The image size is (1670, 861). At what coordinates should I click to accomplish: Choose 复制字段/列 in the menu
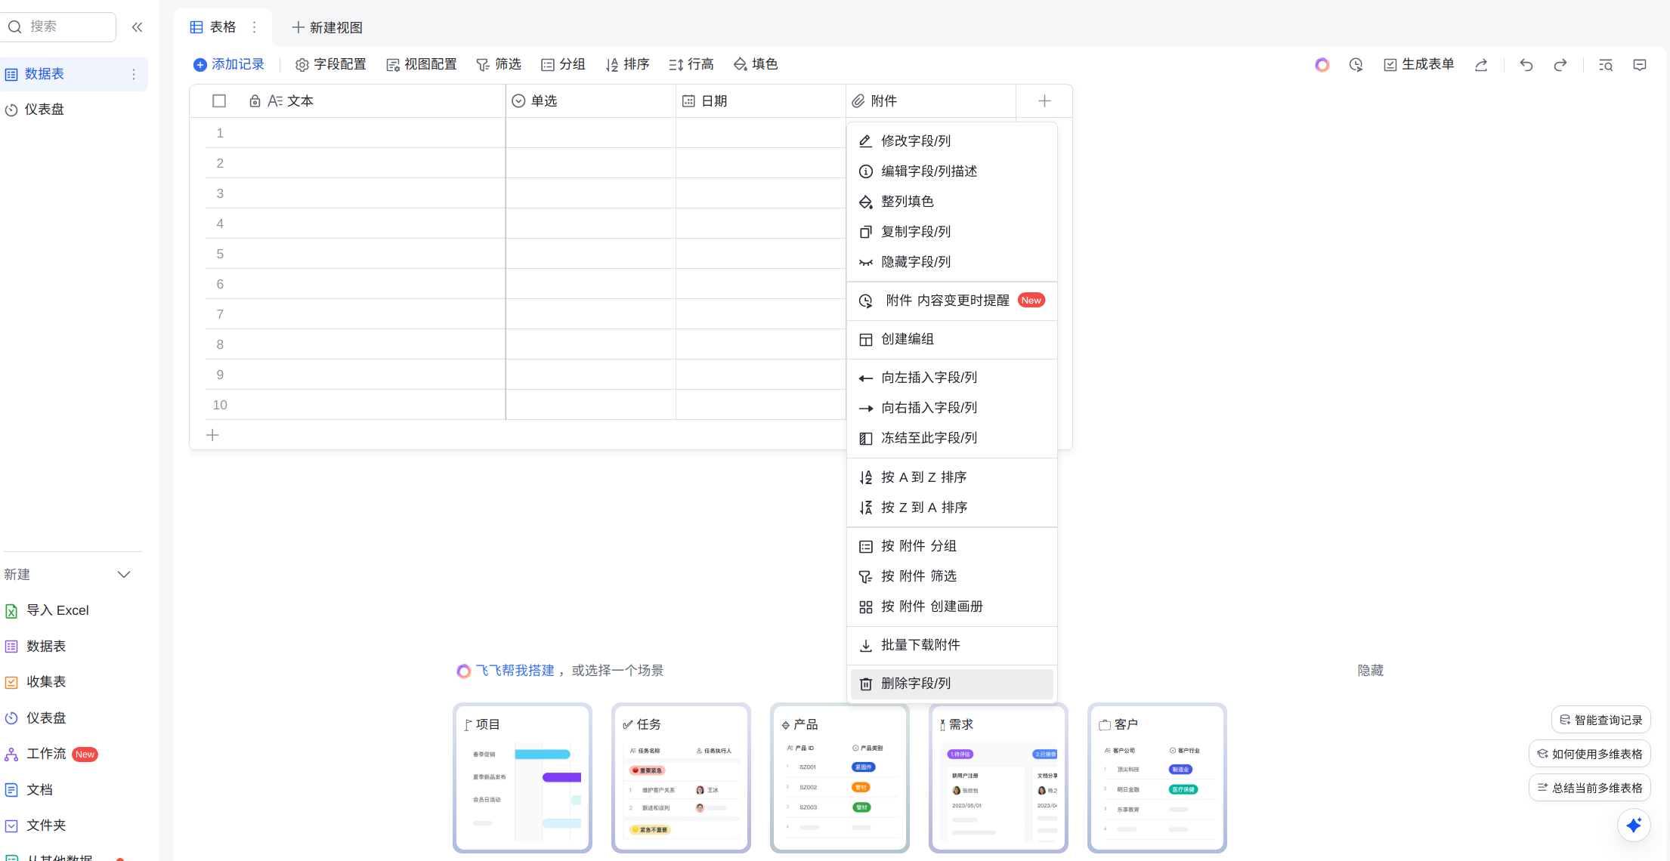point(951,232)
